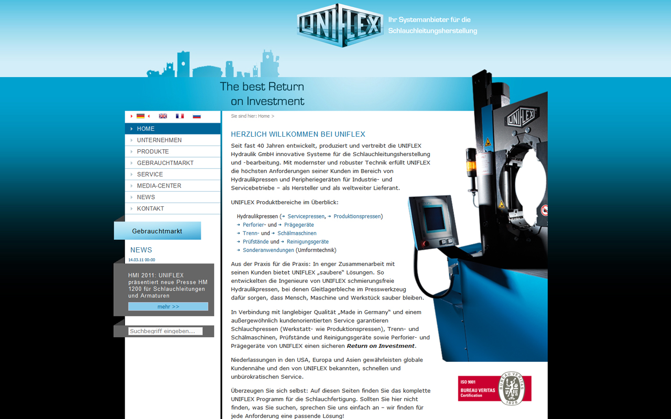
Task: Open the SERVICE menu item
Action: point(172,174)
